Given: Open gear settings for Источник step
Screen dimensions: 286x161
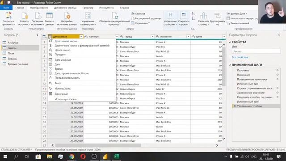Looking at the screenshot, I should 278,70.
